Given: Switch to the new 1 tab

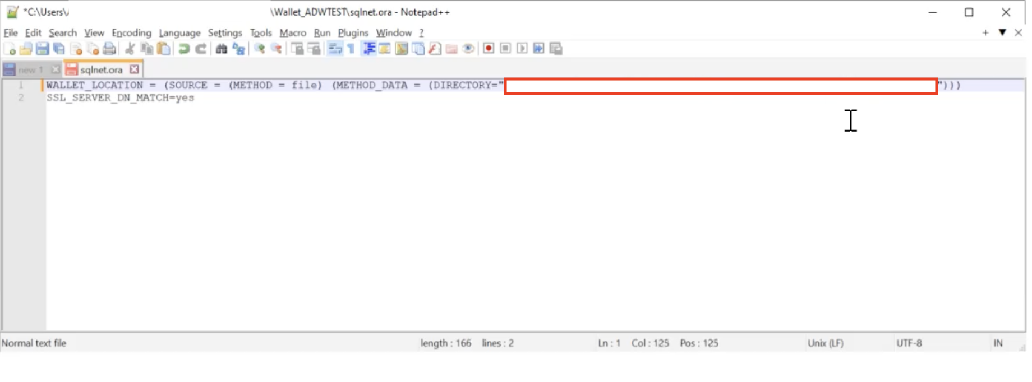Looking at the screenshot, I should coord(30,69).
